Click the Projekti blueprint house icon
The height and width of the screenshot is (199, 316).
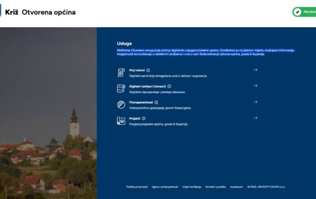click(121, 120)
